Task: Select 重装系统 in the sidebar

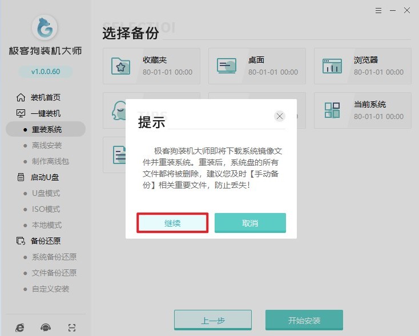Action: coord(46,129)
